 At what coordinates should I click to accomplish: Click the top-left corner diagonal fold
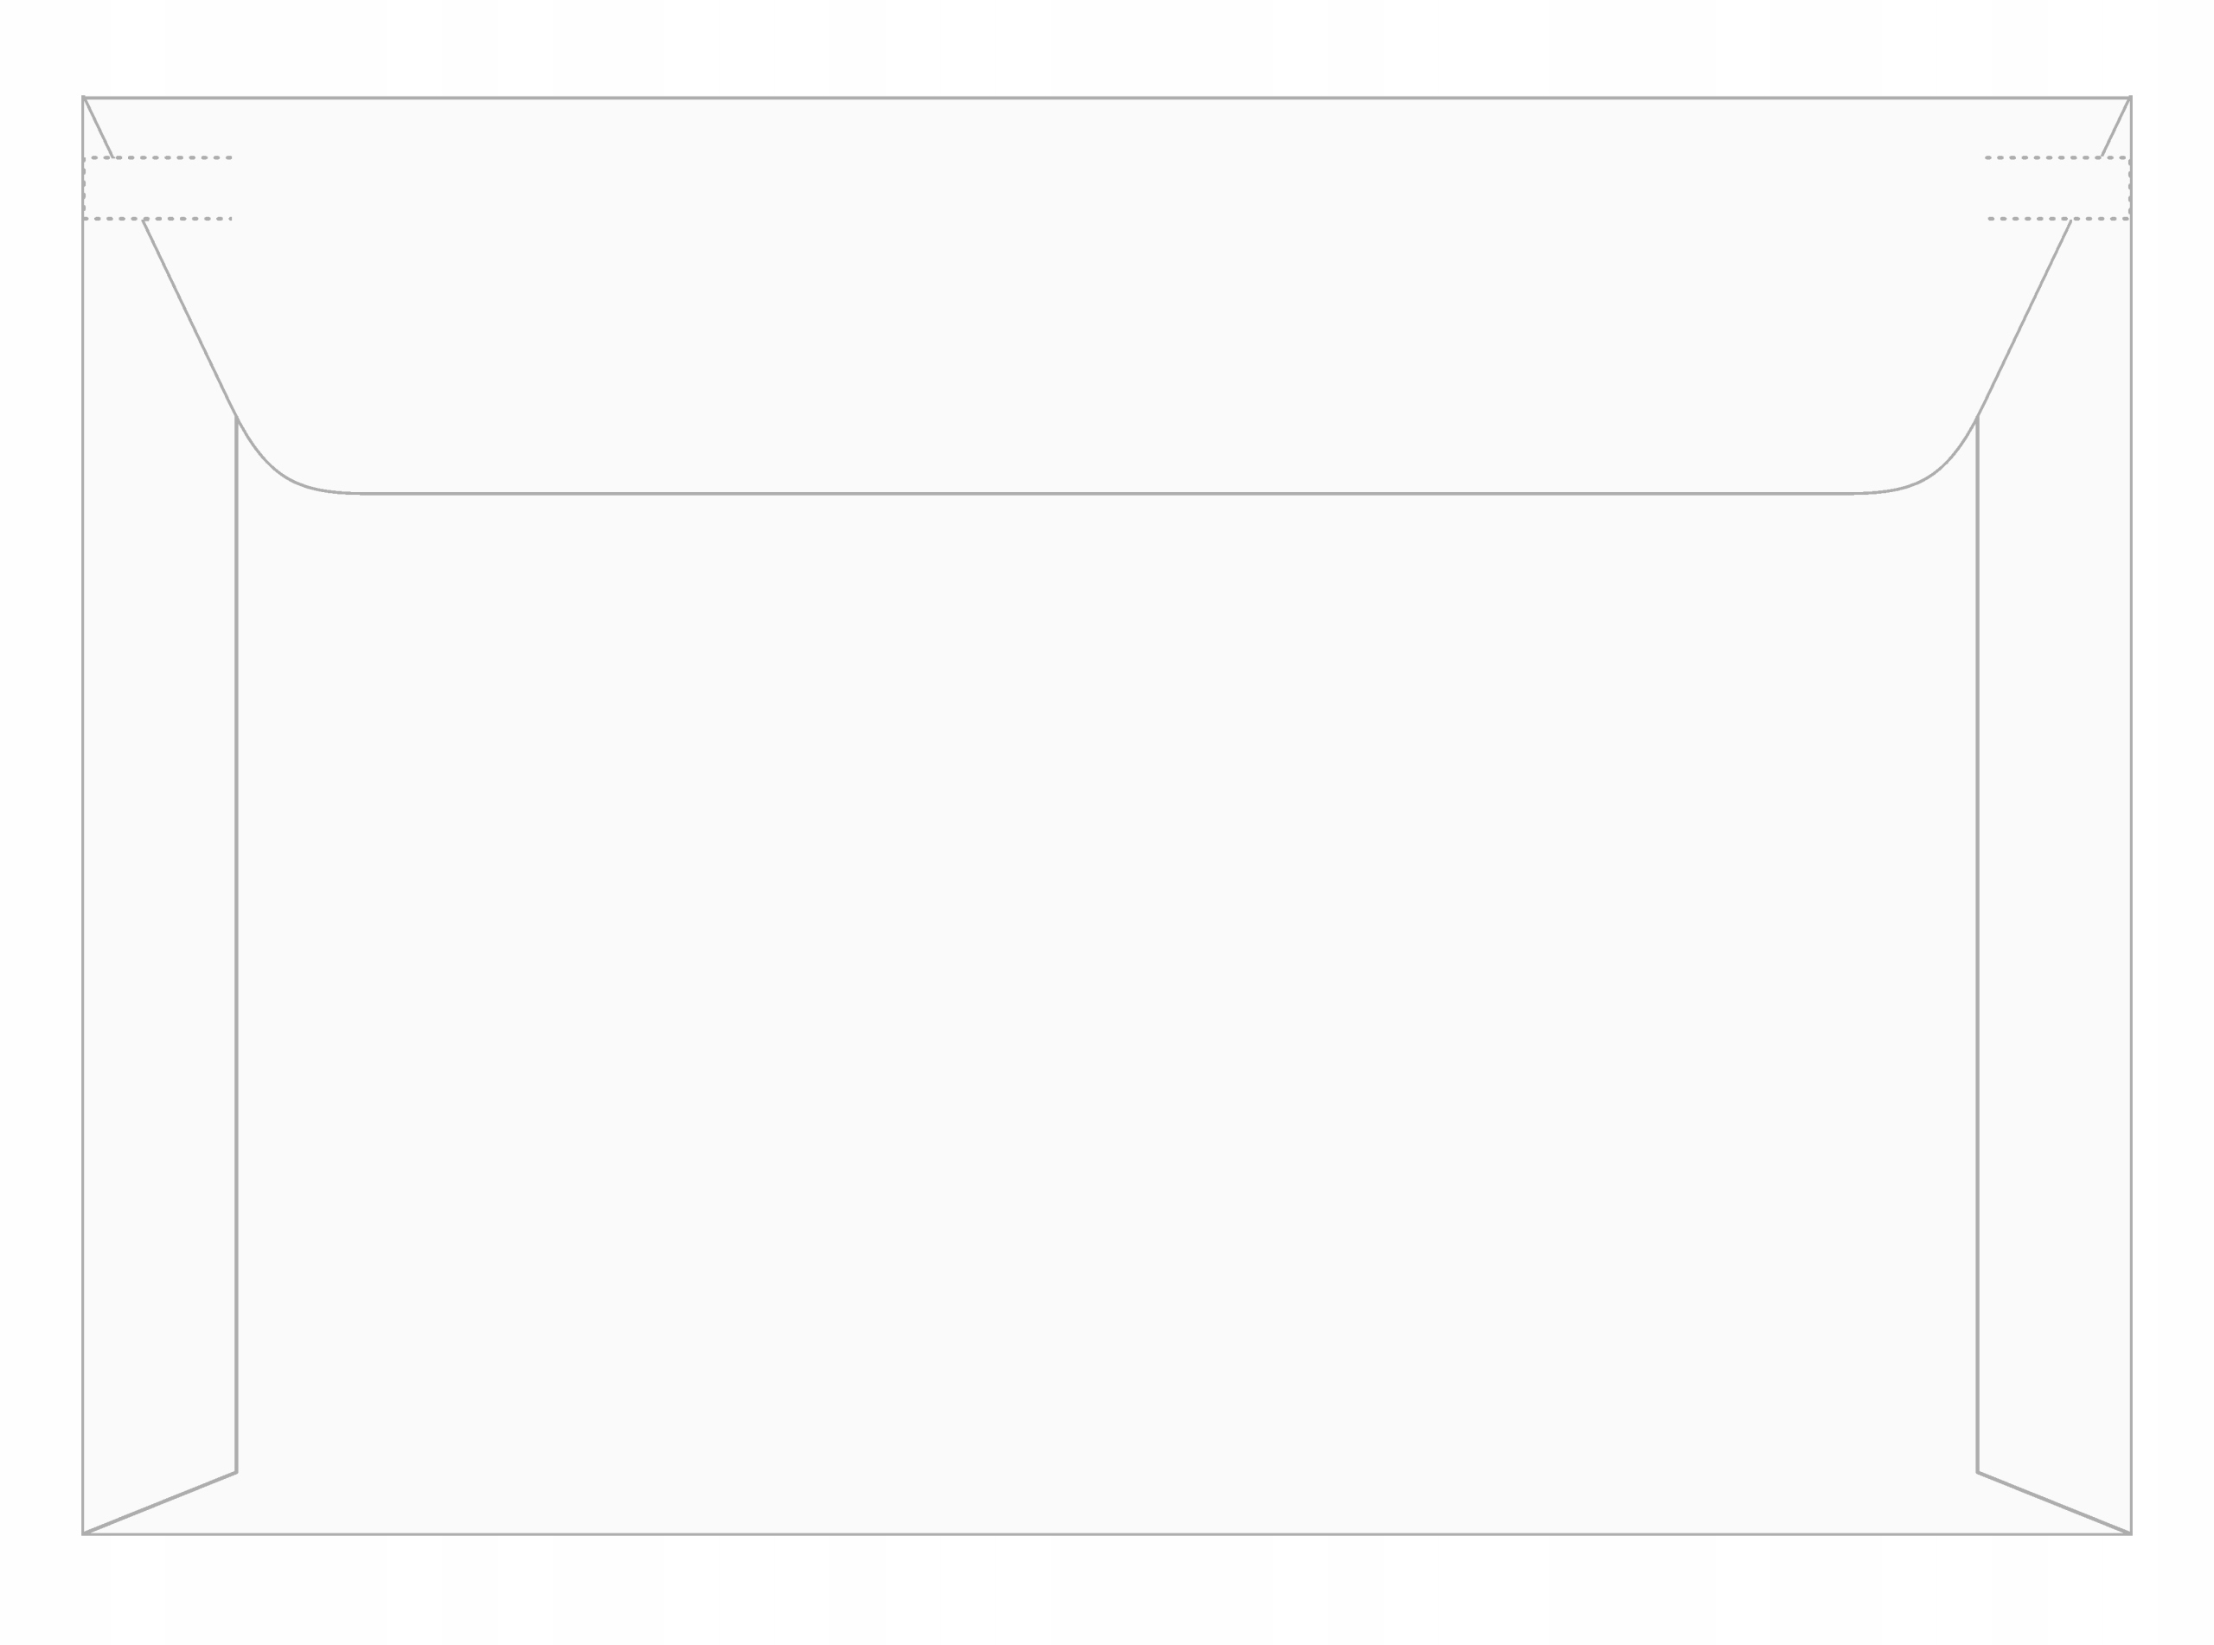[99, 127]
